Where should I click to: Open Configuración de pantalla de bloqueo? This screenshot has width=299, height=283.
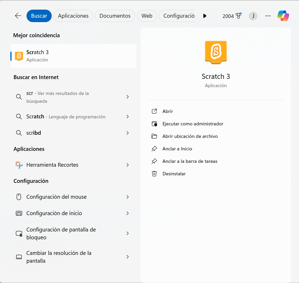[74, 233]
